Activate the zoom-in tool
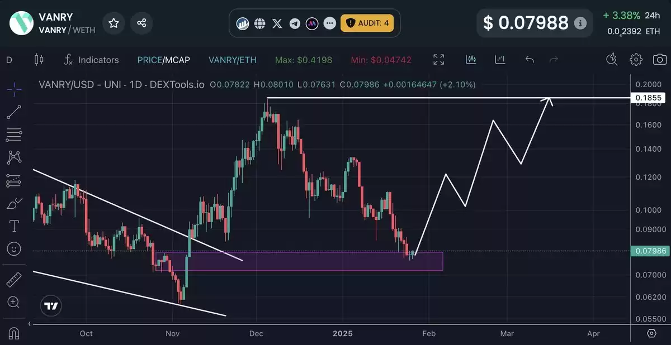Viewport: 671px width, 345px height. [15, 302]
